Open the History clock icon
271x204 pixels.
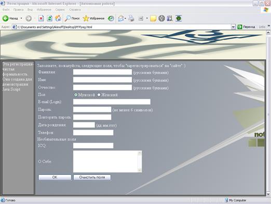click(x=111, y=18)
